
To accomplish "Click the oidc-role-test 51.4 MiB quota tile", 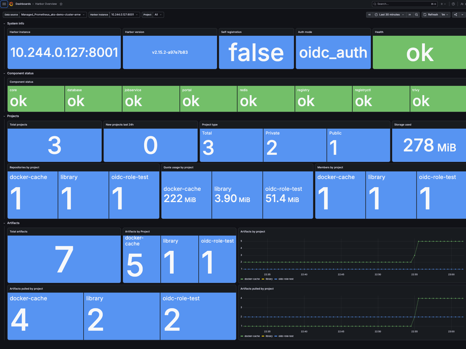I will click(288, 195).
